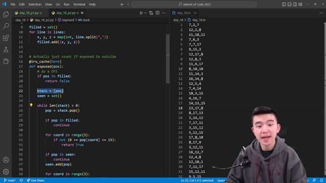Synchronize changes icon in status bar
This screenshot has width=326, height=183.
pyautogui.click(x=21, y=180)
